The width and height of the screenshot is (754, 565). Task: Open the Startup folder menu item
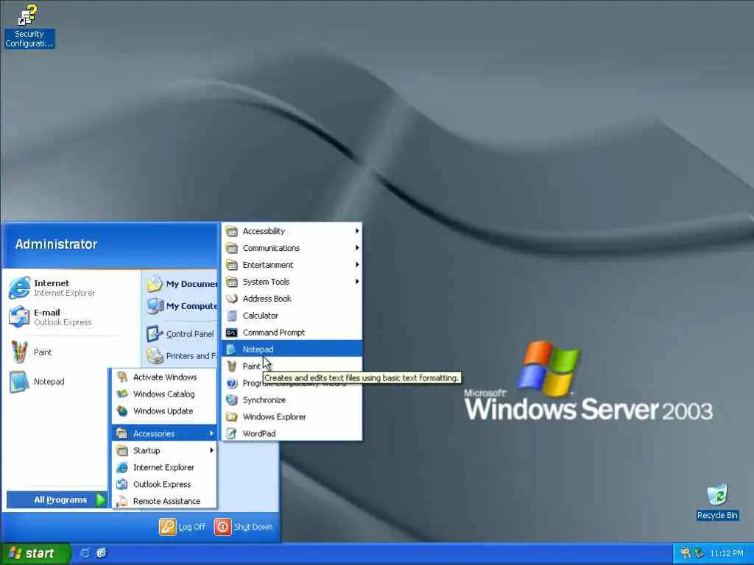[164, 450]
